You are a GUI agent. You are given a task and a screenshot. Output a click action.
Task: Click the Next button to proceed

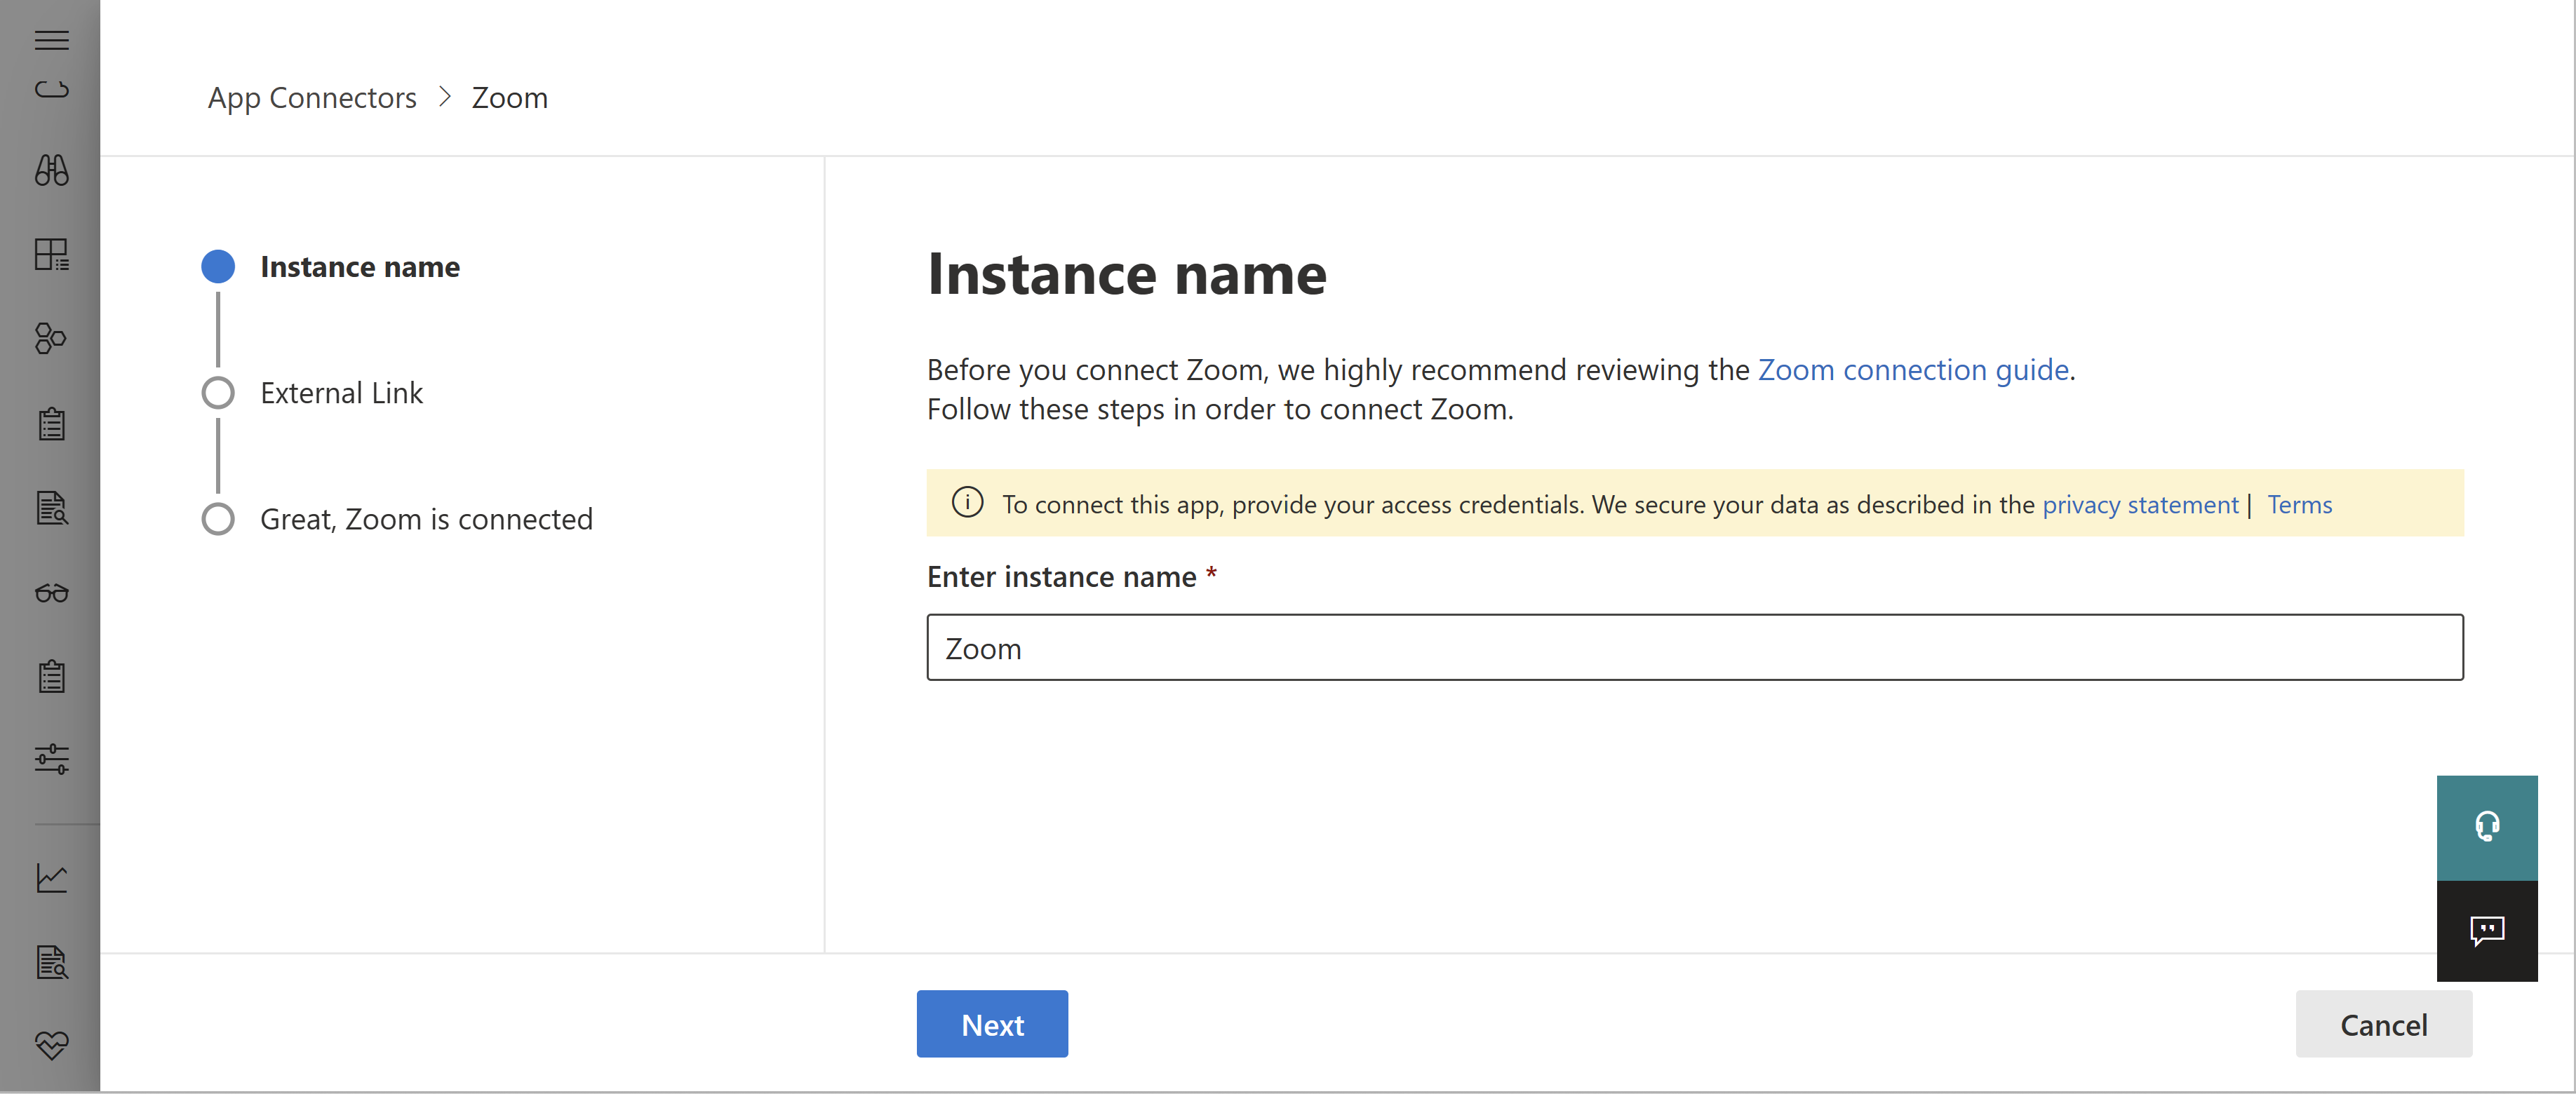(x=992, y=1023)
